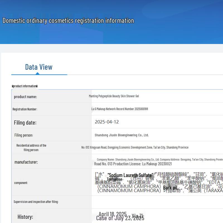Click the 'Supervision and inspection after filing' label
This screenshot has height=223, width=223.
click(36, 202)
